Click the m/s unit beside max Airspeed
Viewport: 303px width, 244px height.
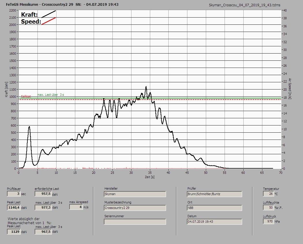pos(86,207)
